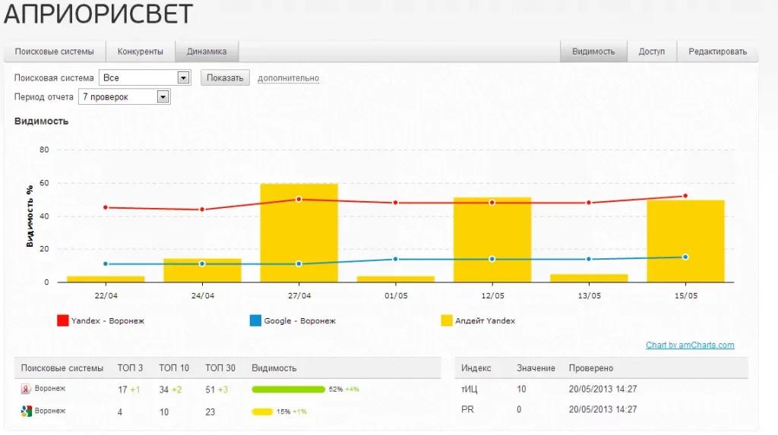Image resolution: width=778 pixels, height=435 pixels.
Task: Click the Yandex point at 13/05
Action: tap(589, 203)
